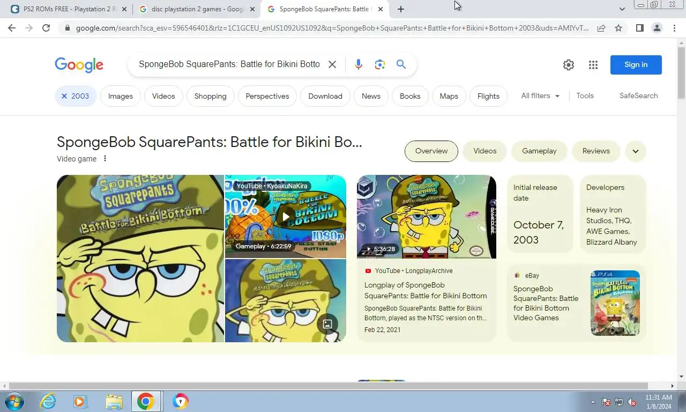The image size is (686, 412).
Task: Click the browser back arrow
Action: click(x=12, y=28)
